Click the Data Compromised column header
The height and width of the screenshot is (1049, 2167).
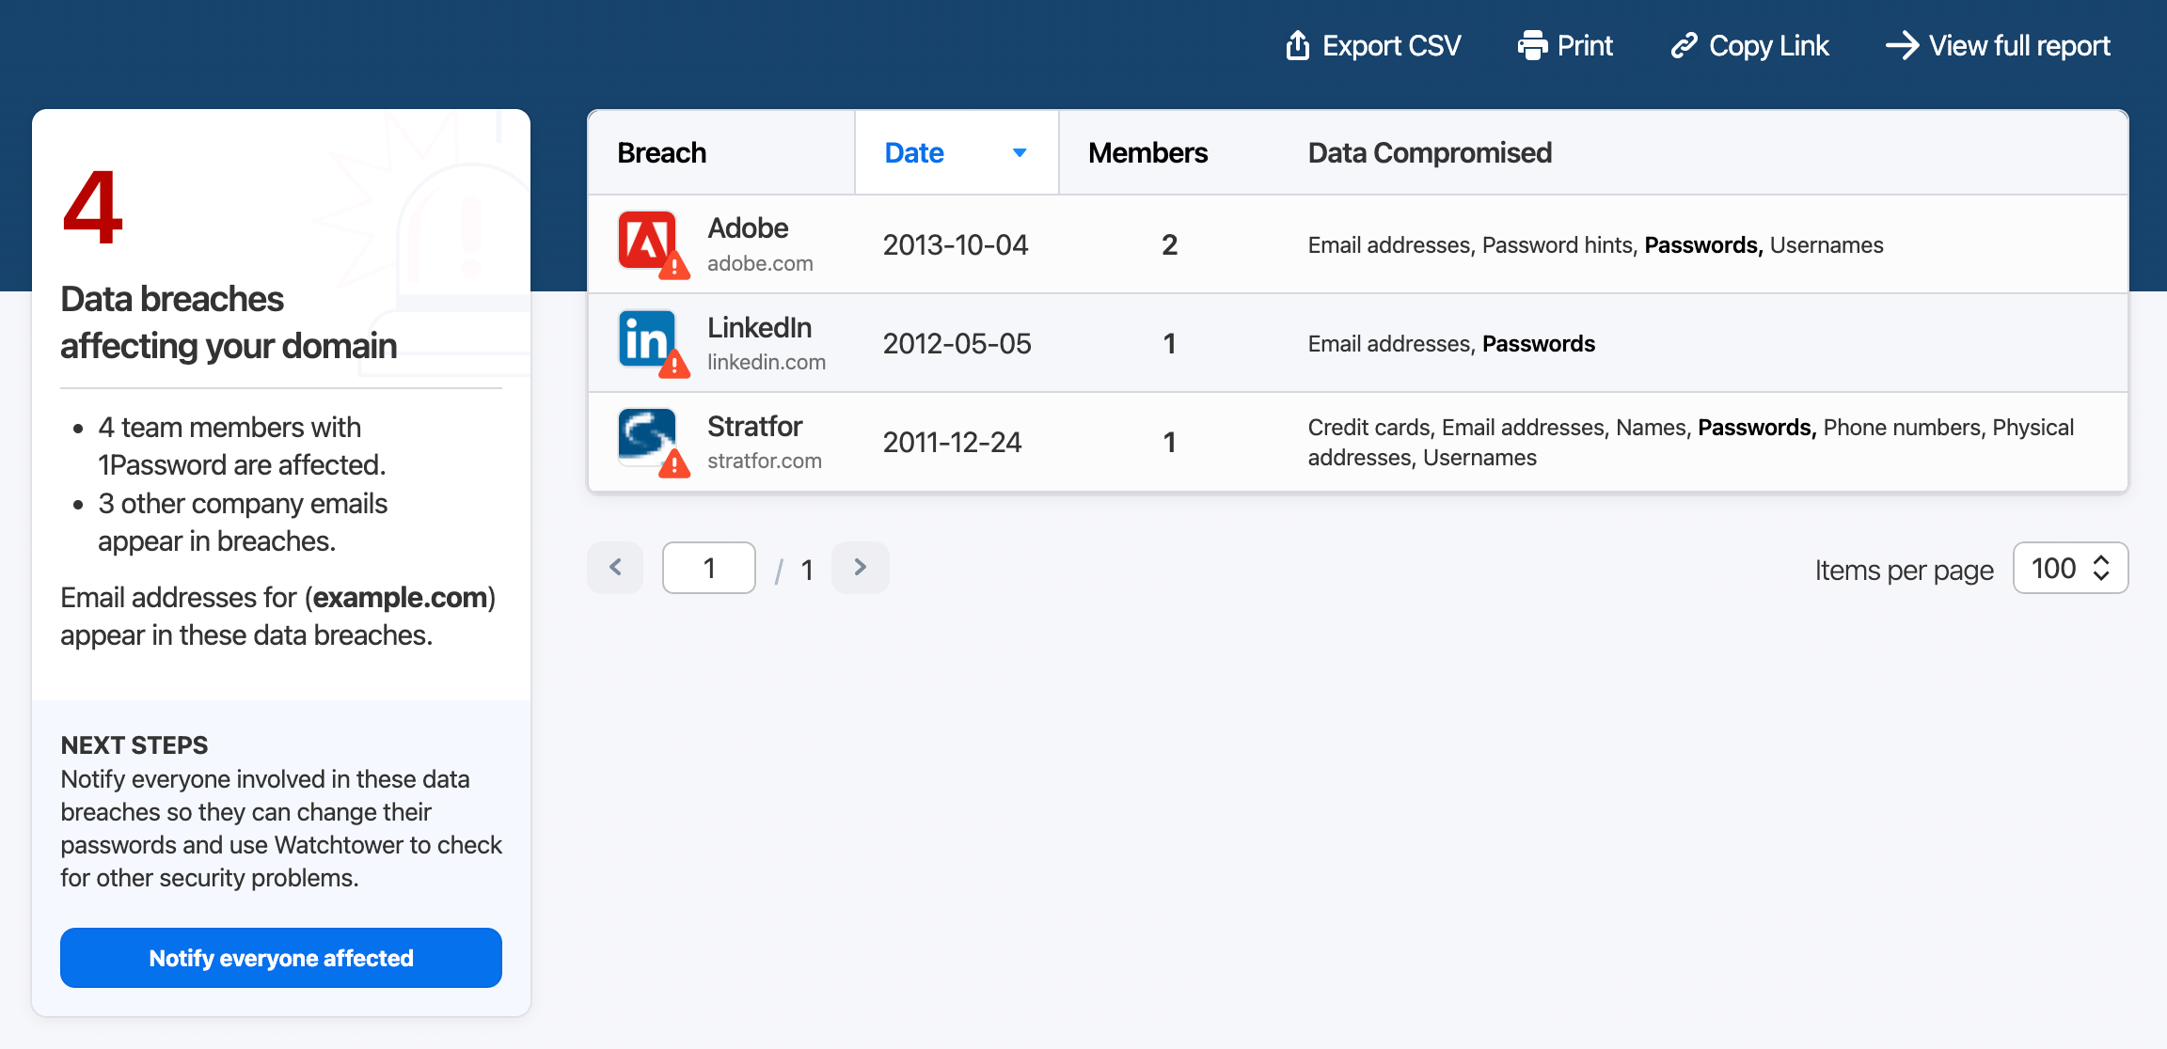coord(1430,152)
